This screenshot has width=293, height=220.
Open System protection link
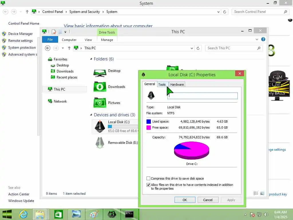point(22,48)
